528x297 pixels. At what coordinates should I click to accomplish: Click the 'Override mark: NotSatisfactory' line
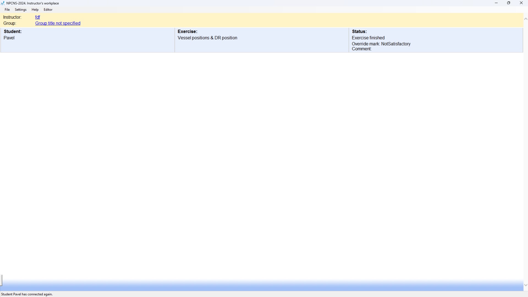coord(381,44)
